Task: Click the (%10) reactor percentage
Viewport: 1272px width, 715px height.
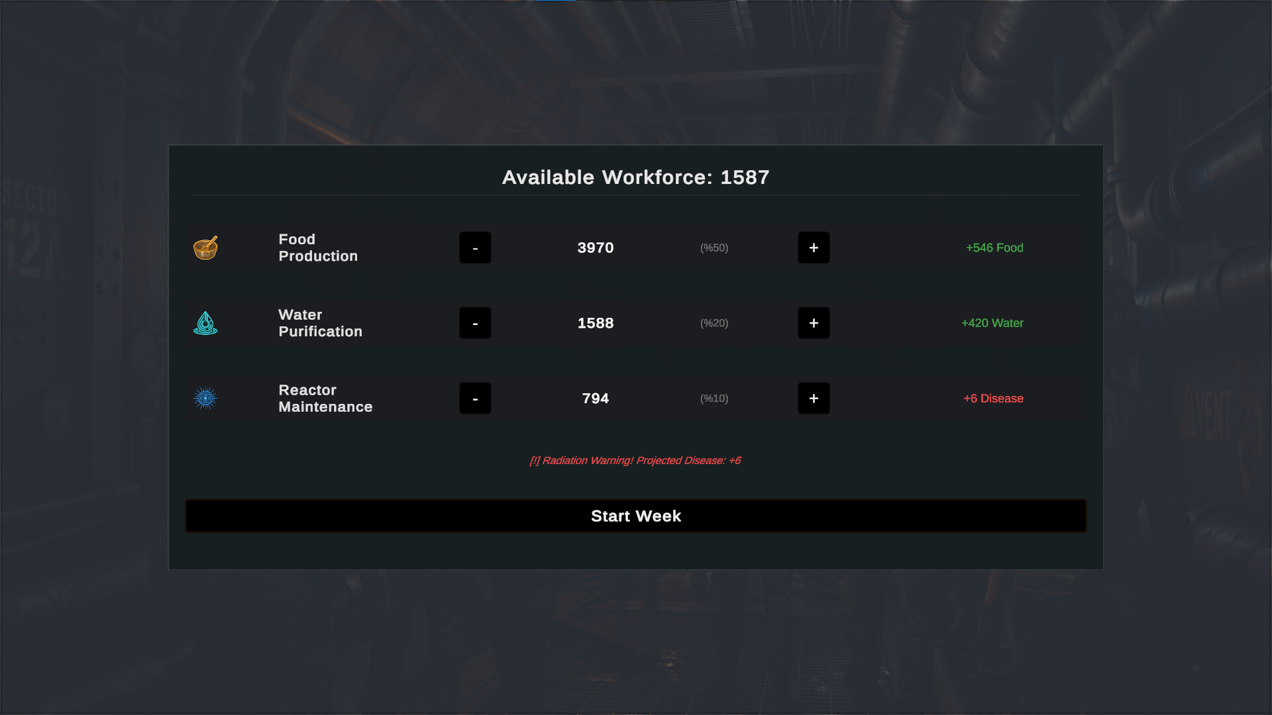Action: point(714,399)
